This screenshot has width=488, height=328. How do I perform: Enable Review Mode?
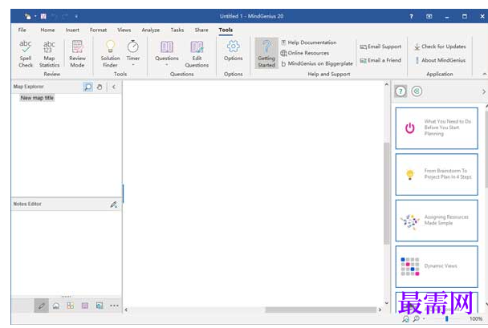pyautogui.click(x=77, y=54)
